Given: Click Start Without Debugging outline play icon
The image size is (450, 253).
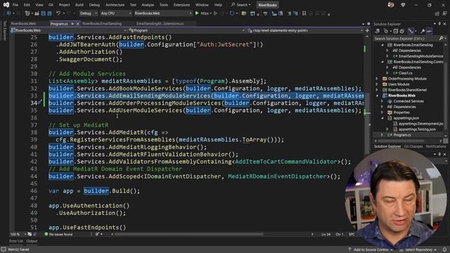Looking at the screenshot, I should click(x=215, y=13).
